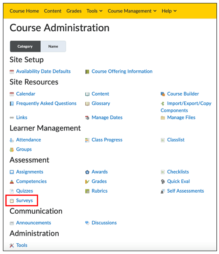Switch sorting to Category view
The height and width of the screenshot is (254, 219).
(x=25, y=46)
